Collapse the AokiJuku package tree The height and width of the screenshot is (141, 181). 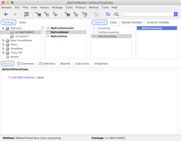pyautogui.click(x=3, y=28)
